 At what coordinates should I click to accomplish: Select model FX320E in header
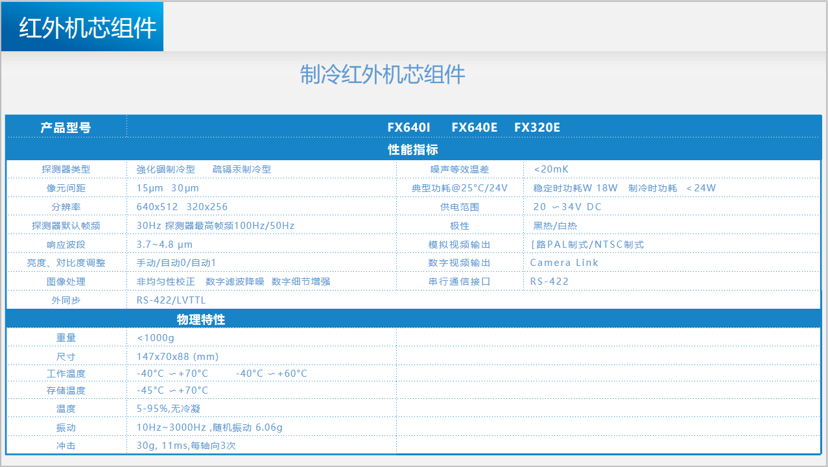(x=538, y=128)
